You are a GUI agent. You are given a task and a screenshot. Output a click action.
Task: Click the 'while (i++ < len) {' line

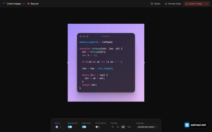coord(95,75)
